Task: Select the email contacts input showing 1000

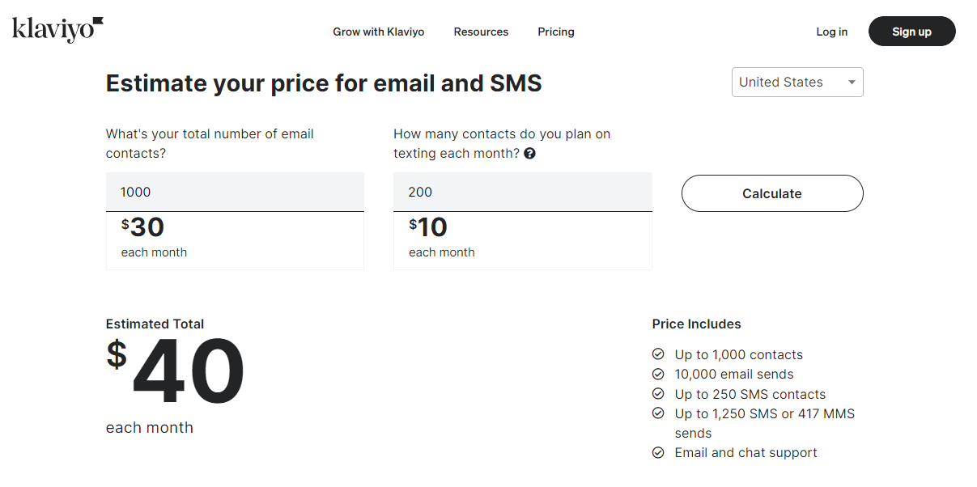Action: pos(235,192)
